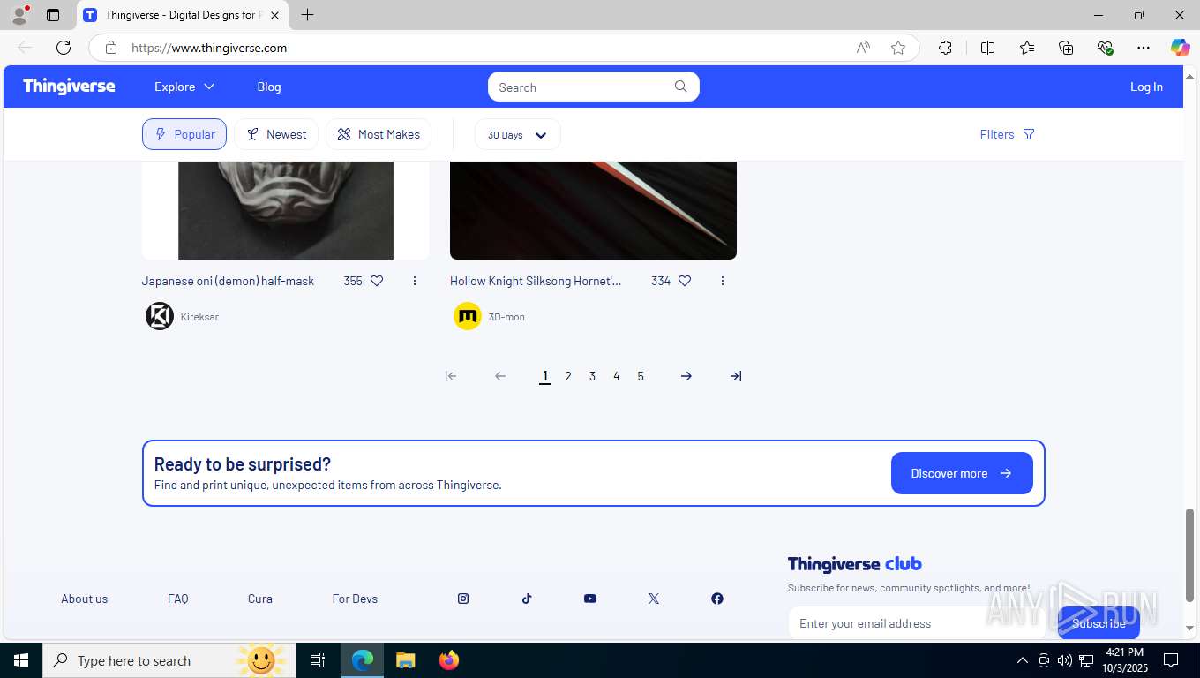Screen dimensions: 1200x678
Task: Focus the email address input field
Action: (x=916, y=623)
